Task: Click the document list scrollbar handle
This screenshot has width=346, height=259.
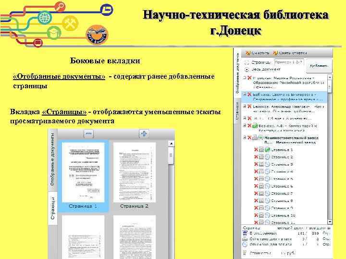Action: (330, 86)
